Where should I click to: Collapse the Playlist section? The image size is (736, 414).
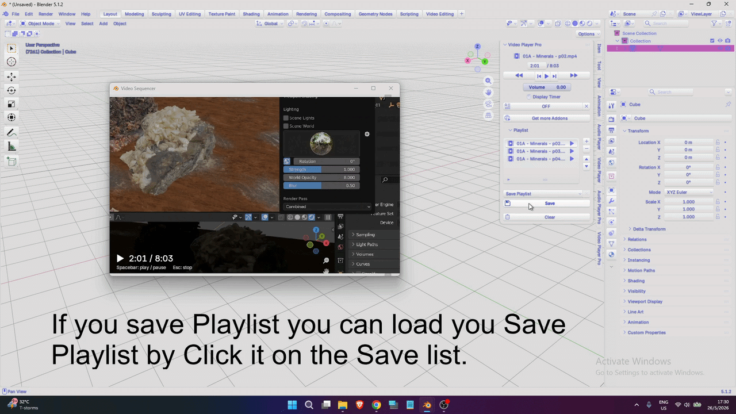(x=519, y=131)
